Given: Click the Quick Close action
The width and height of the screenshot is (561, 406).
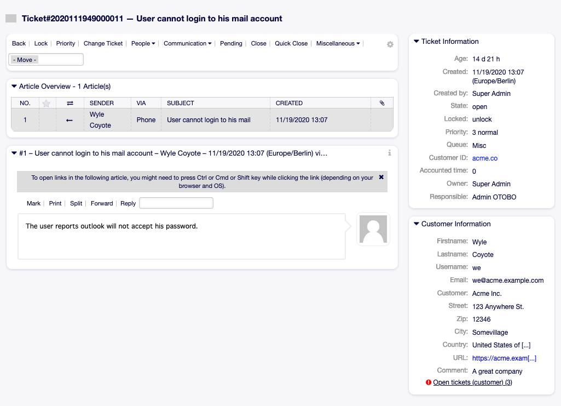Looking at the screenshot, I should [x=291, y=44].
